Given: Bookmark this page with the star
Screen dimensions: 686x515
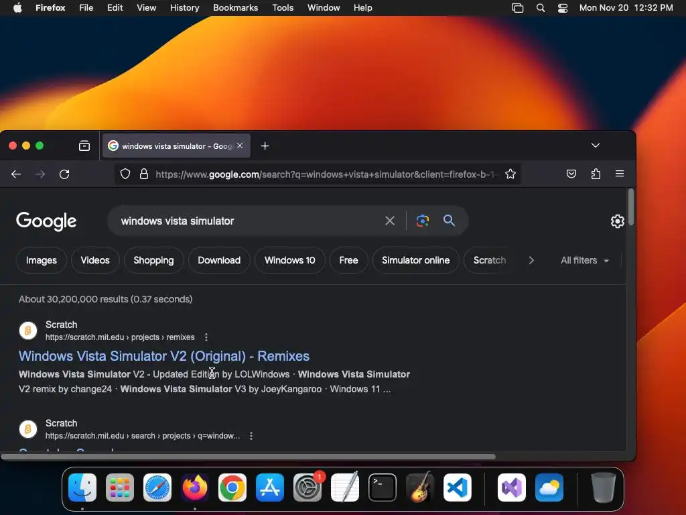Looking at the screenshot, I should (x=510, y=174).
